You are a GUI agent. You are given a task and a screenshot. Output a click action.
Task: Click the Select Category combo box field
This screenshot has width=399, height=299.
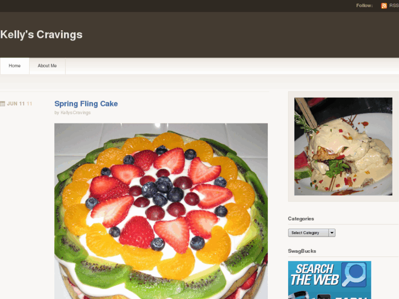(312, 233)
